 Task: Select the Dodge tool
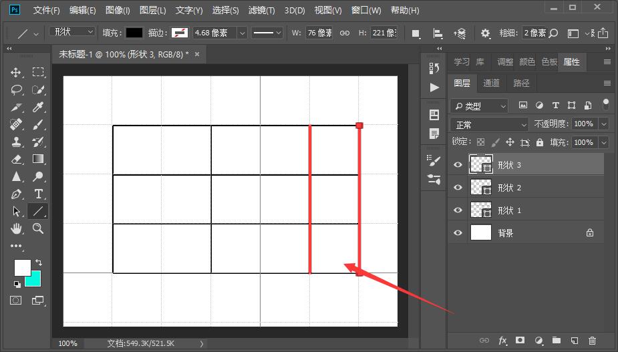38,176
